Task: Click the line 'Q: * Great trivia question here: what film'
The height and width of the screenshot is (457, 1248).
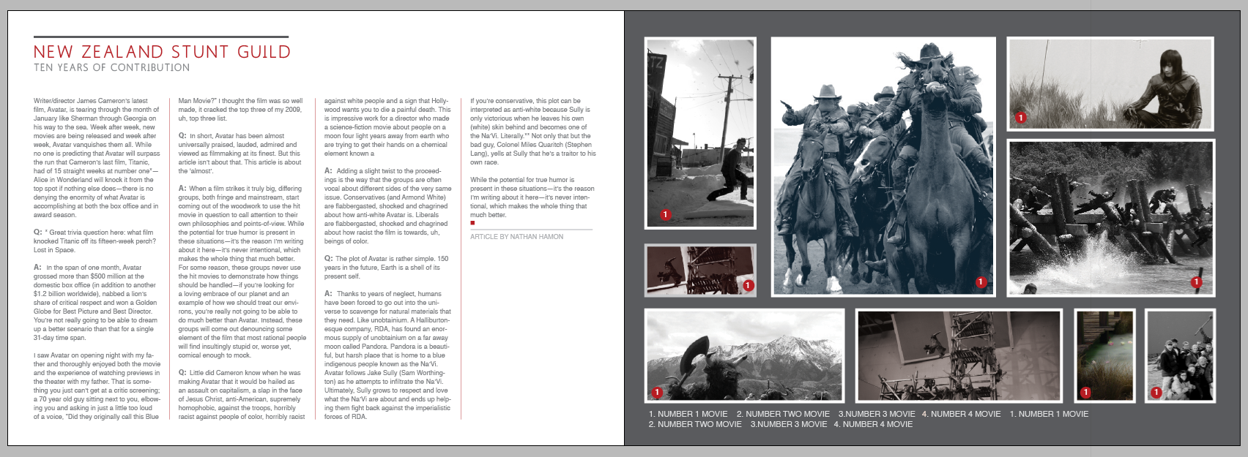Action: [x=94, y=233]
